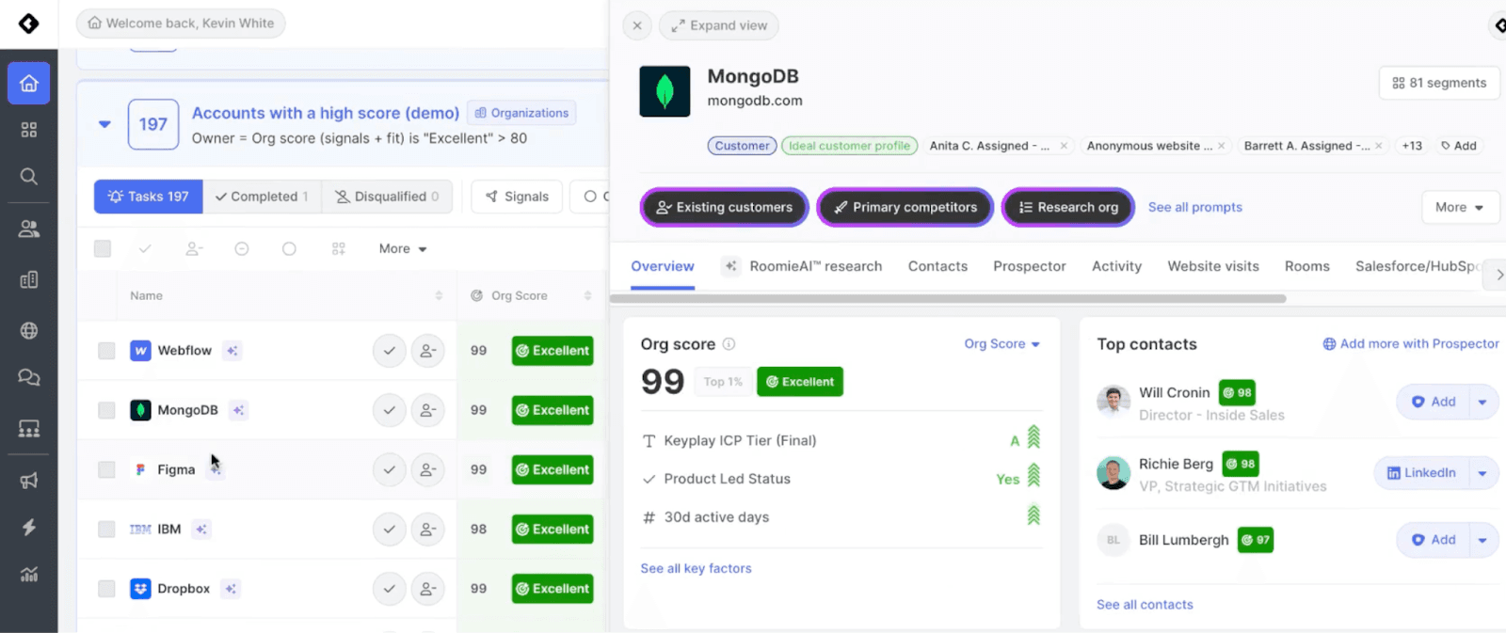This screenshot has height=633, width=1506.
Task: Switch to the Overview tab
Action: pos(663,266)
